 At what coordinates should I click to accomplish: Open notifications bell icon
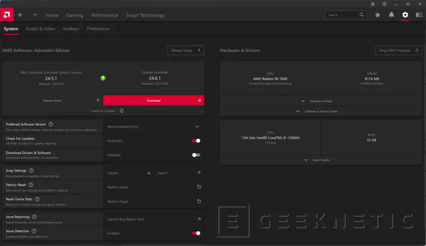[x=392, y=15]
